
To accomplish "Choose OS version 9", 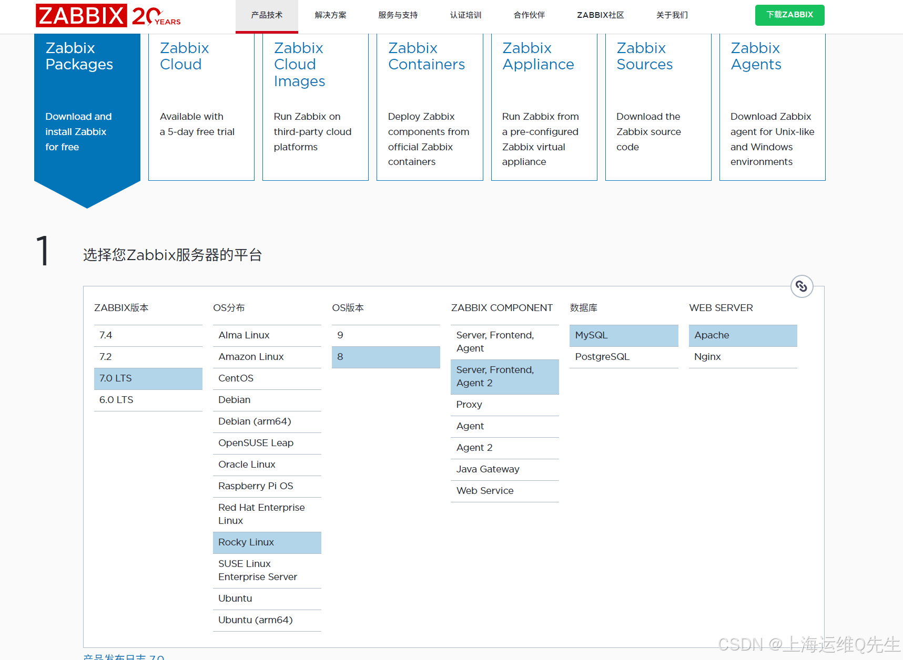I will (386, 335).
